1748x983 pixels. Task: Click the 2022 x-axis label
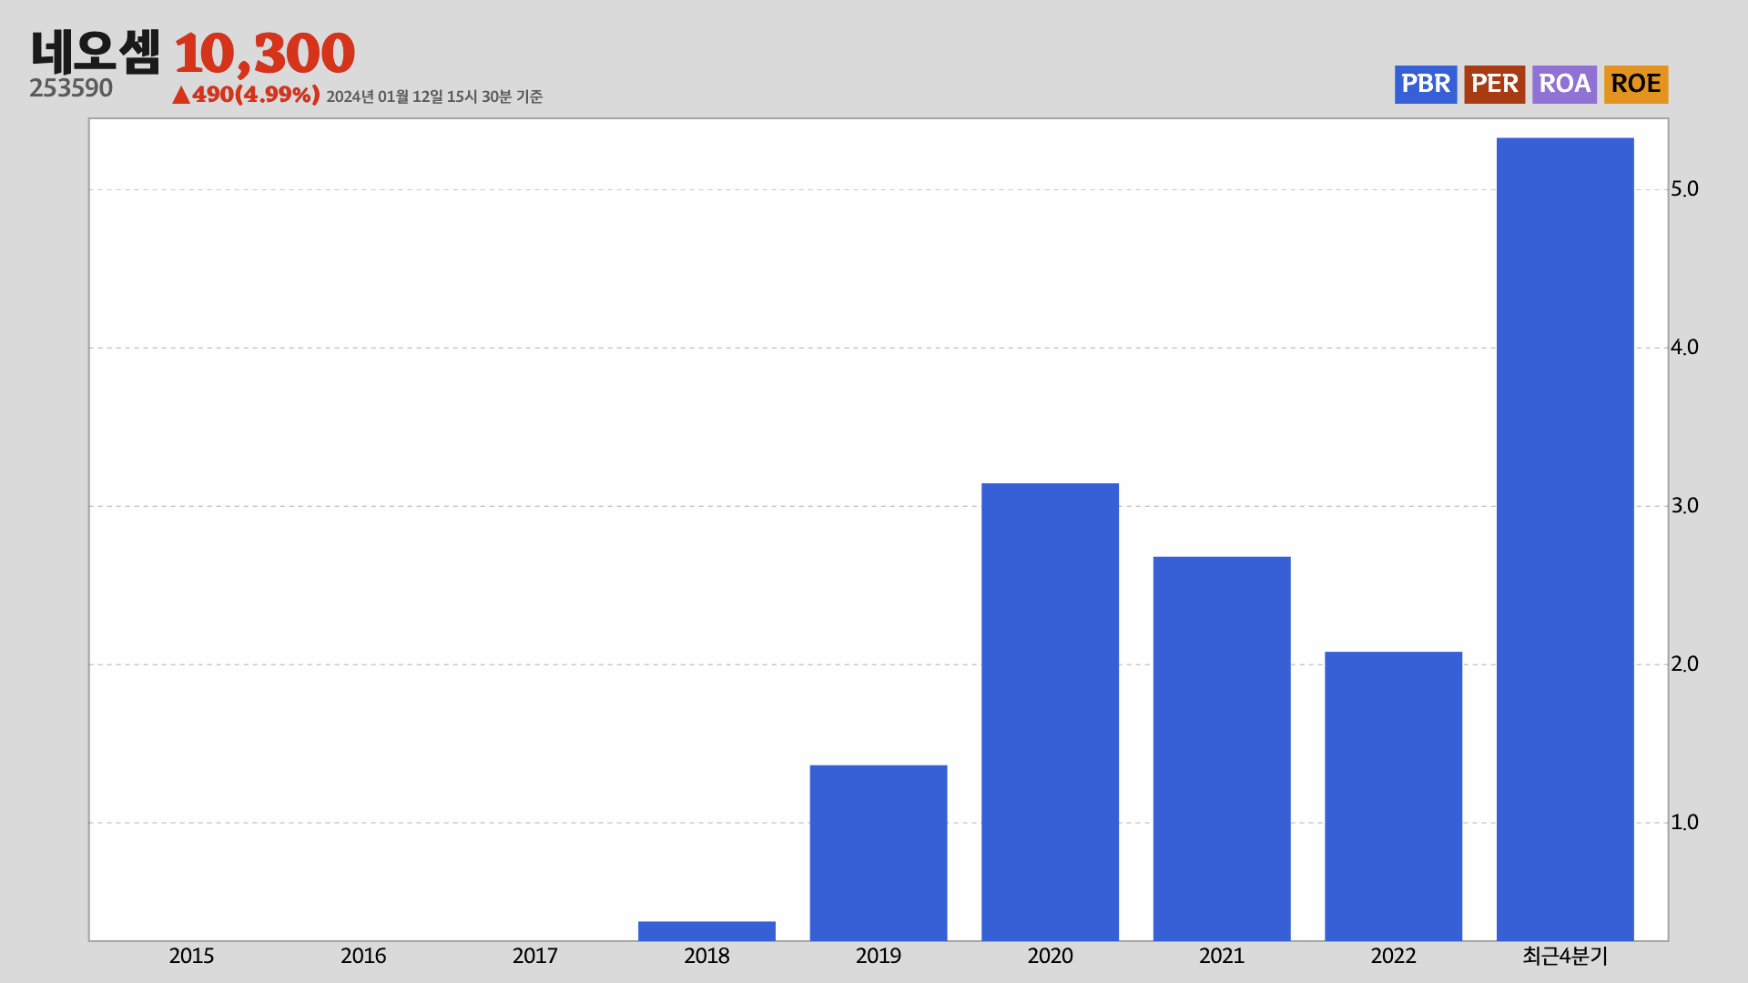(1393, 957)
